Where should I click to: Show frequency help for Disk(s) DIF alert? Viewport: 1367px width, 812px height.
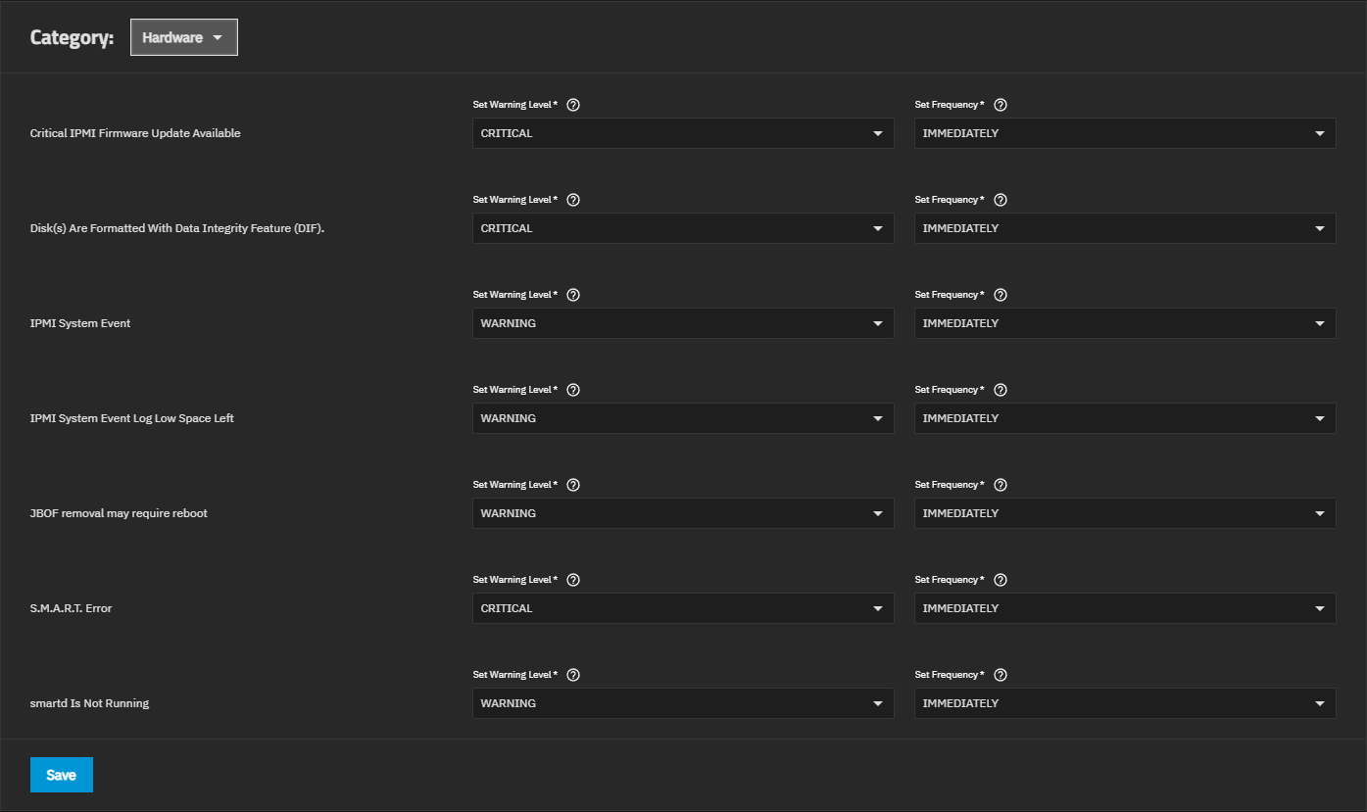tap(1001, 200)
